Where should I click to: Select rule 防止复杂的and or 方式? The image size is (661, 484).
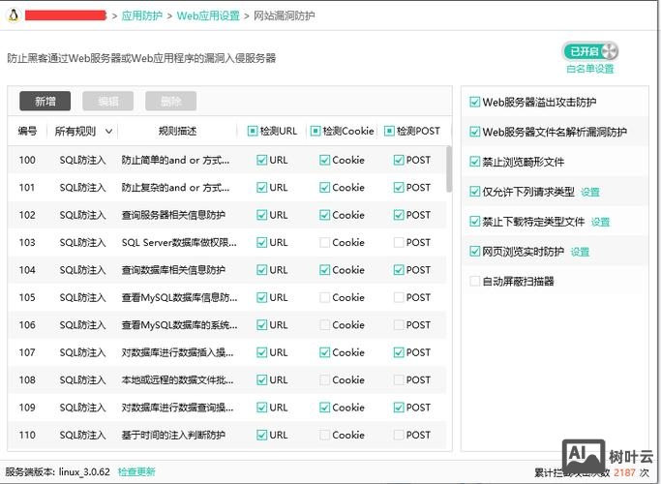click(175, 188)
